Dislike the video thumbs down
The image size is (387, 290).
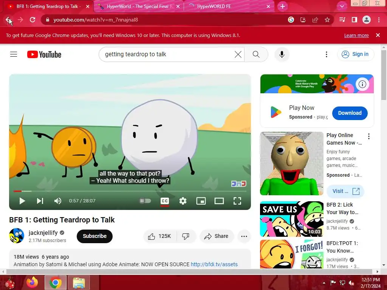[x=186, y=236]
